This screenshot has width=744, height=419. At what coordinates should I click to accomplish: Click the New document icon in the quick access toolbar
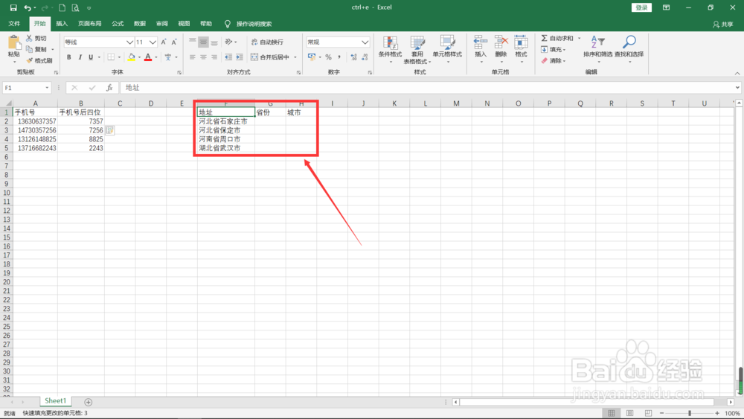62,7
